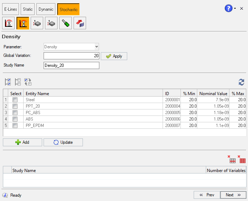Screen dimensions: 248x201
Task: Deselect all entities with uncheck-all icon
Action: (x=18, y=82)
